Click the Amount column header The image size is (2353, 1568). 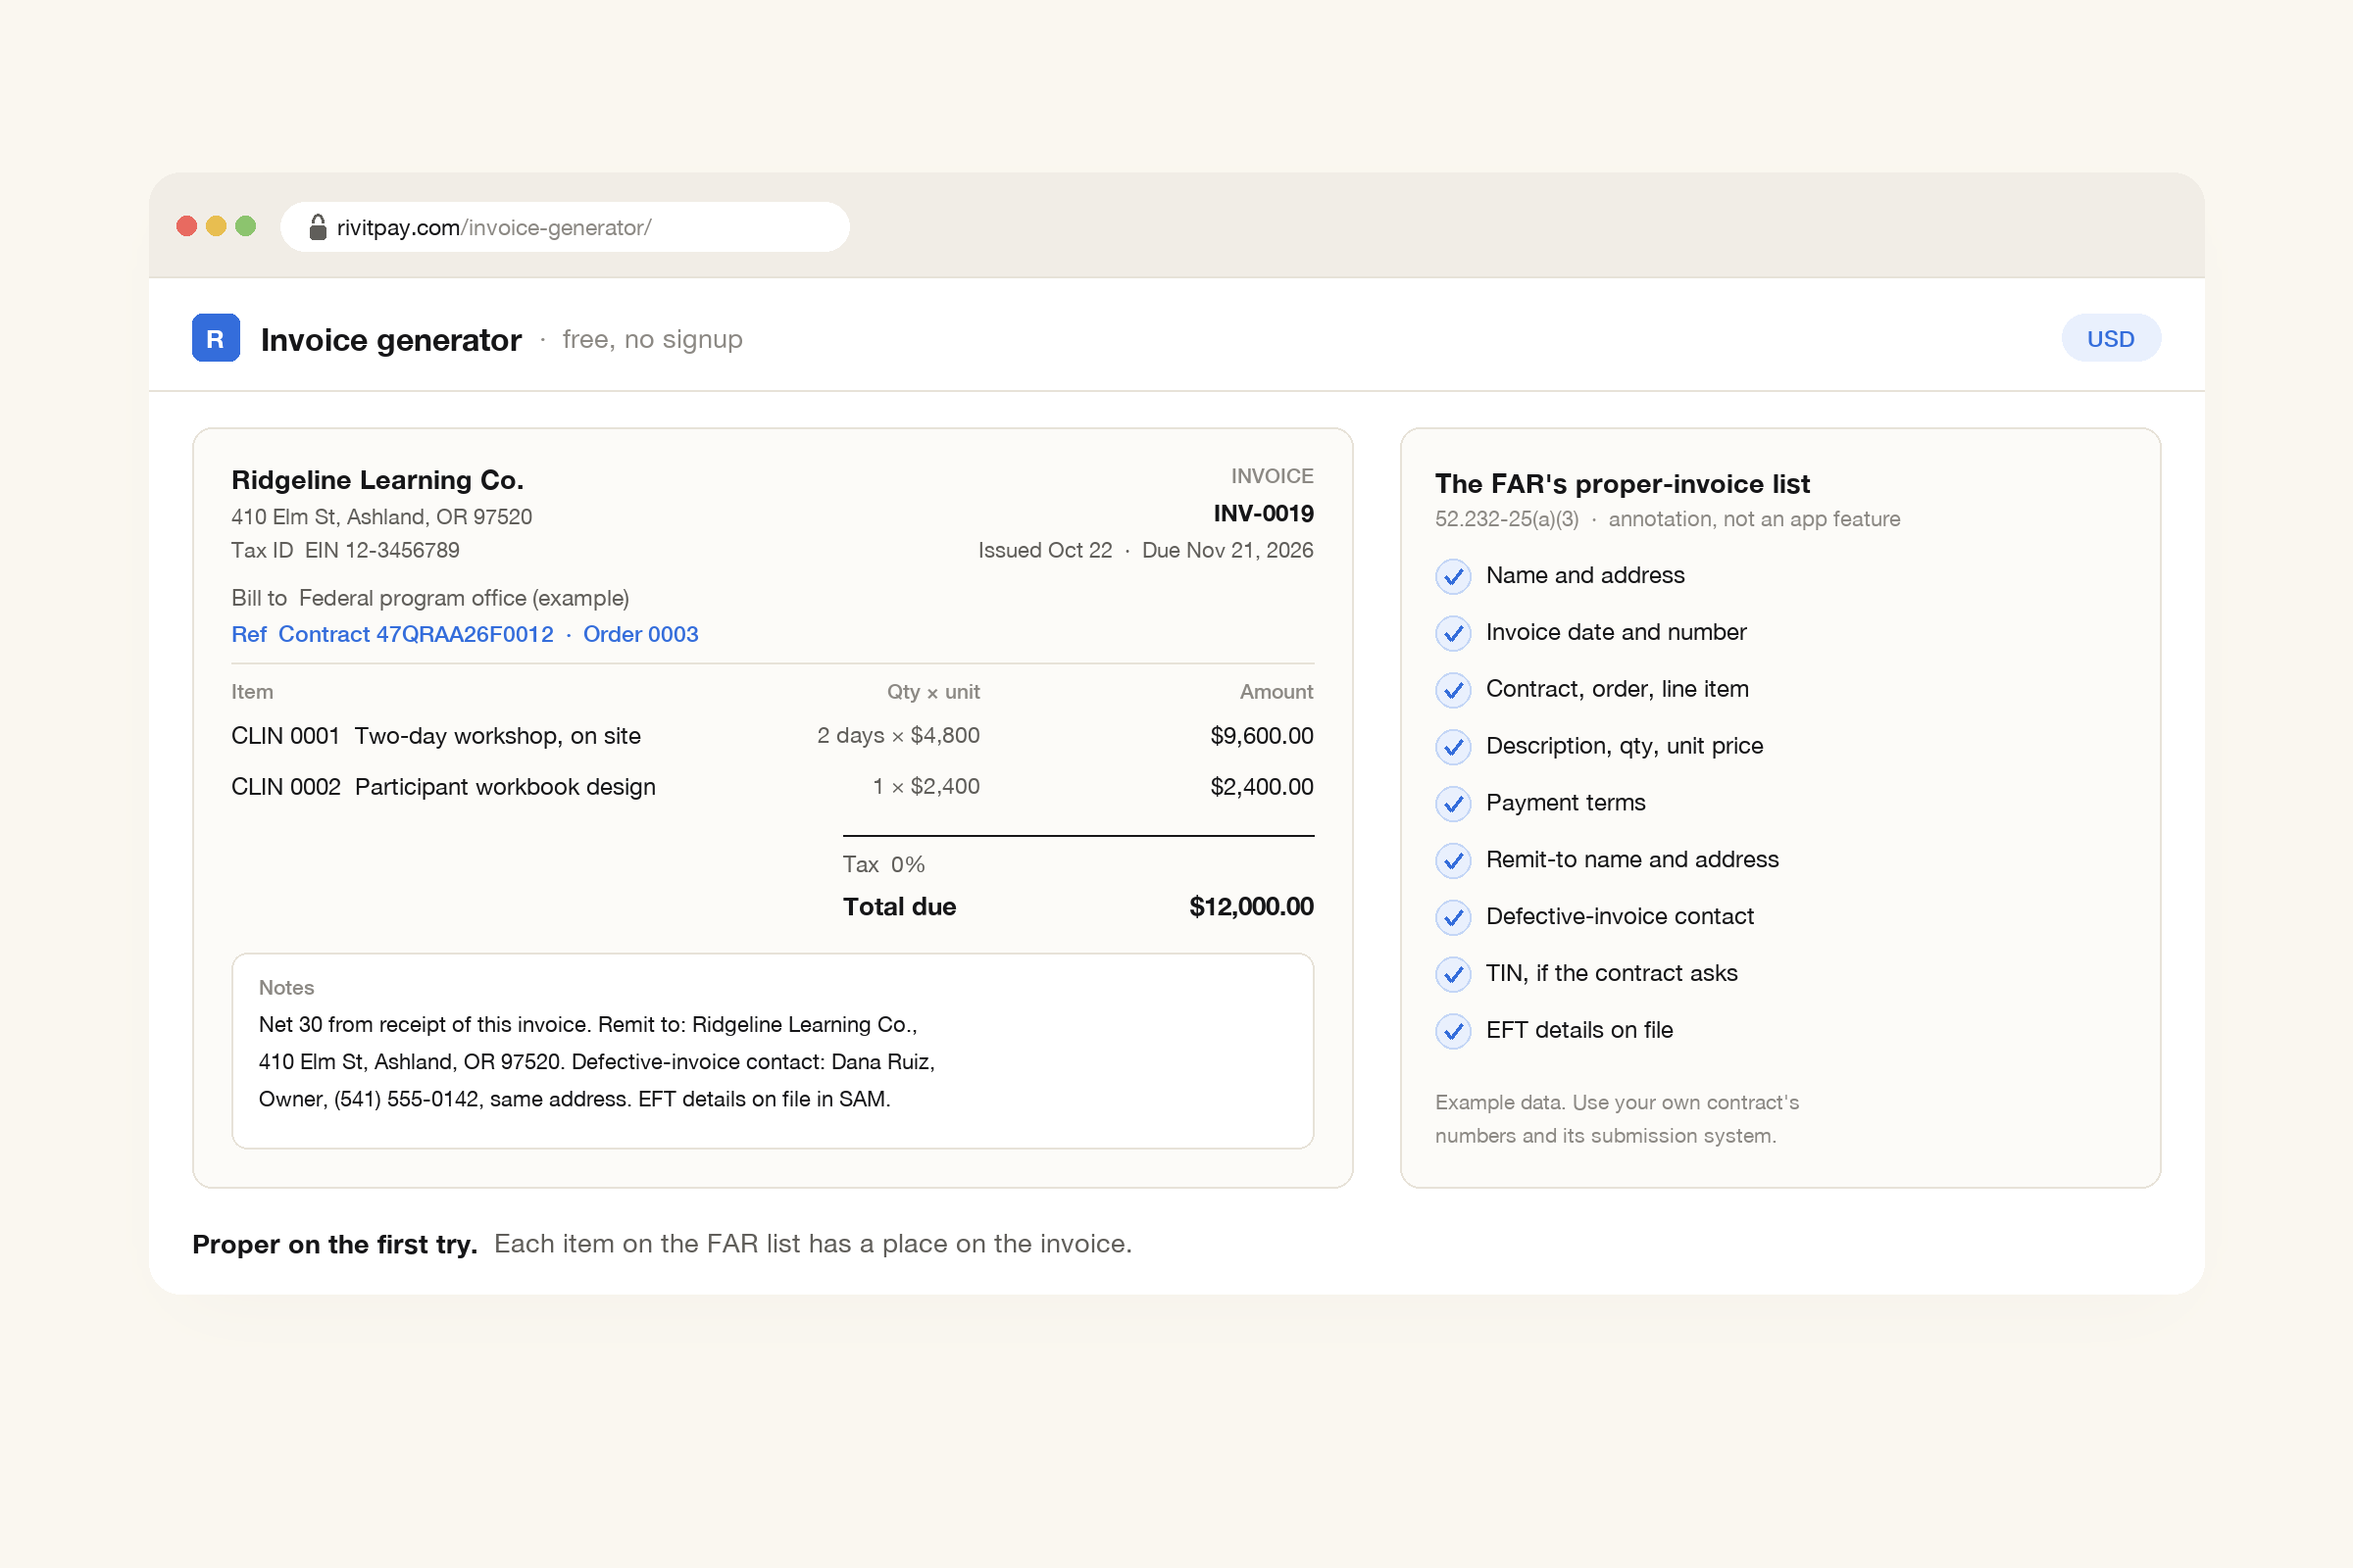click(1277, 692)
